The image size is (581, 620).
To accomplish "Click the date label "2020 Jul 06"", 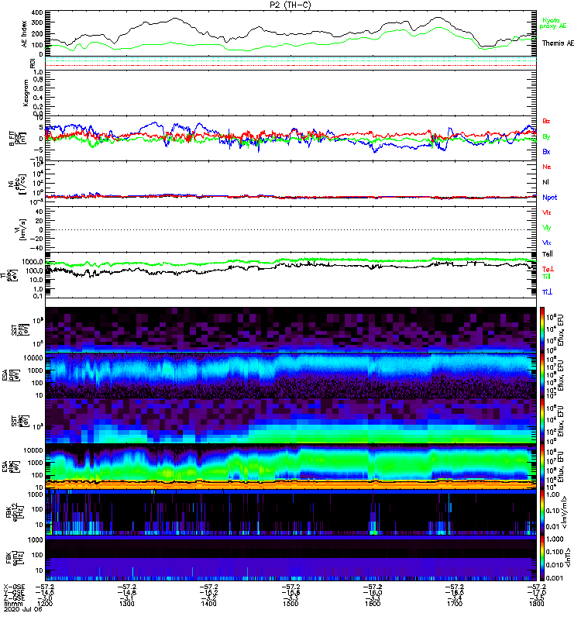I will click(x=23, y=609).
